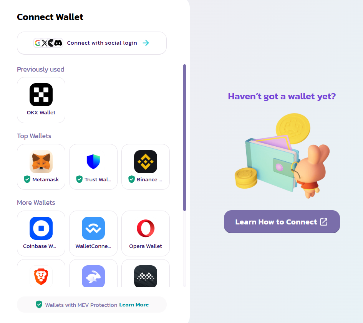This screenshot has width=363, height=323.
Task: Pick the Rabby rabbit wallet icon
Action: tap(93, 276)
